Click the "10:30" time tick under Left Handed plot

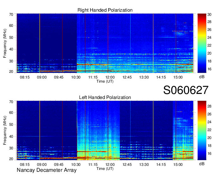[76, 165]
